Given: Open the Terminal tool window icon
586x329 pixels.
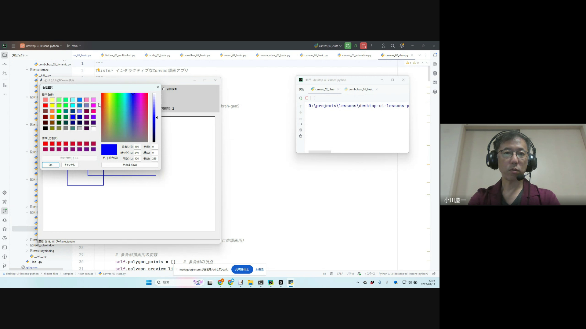Looking at the screenshot, I should [5, 247].
